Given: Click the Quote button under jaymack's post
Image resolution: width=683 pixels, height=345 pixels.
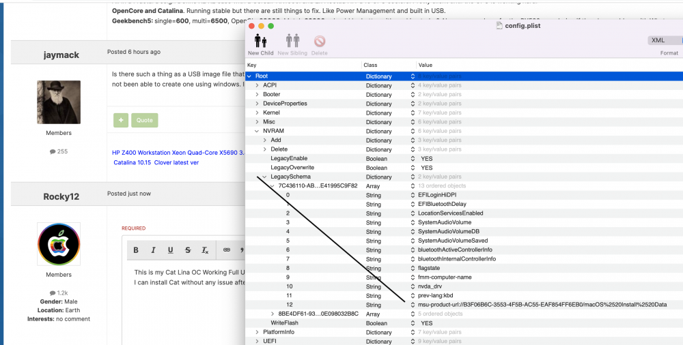Looking at the screenshot, I should pyautogui.click(x=145, y=120).
